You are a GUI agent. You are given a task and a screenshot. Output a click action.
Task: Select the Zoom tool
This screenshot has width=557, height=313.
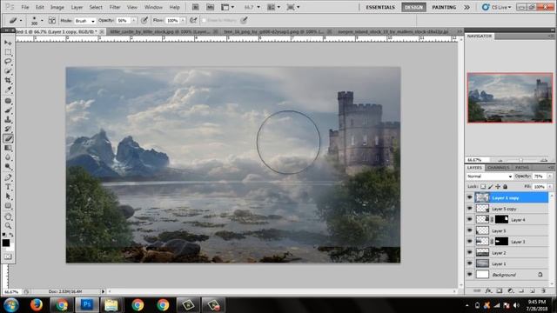pos(8,226)
